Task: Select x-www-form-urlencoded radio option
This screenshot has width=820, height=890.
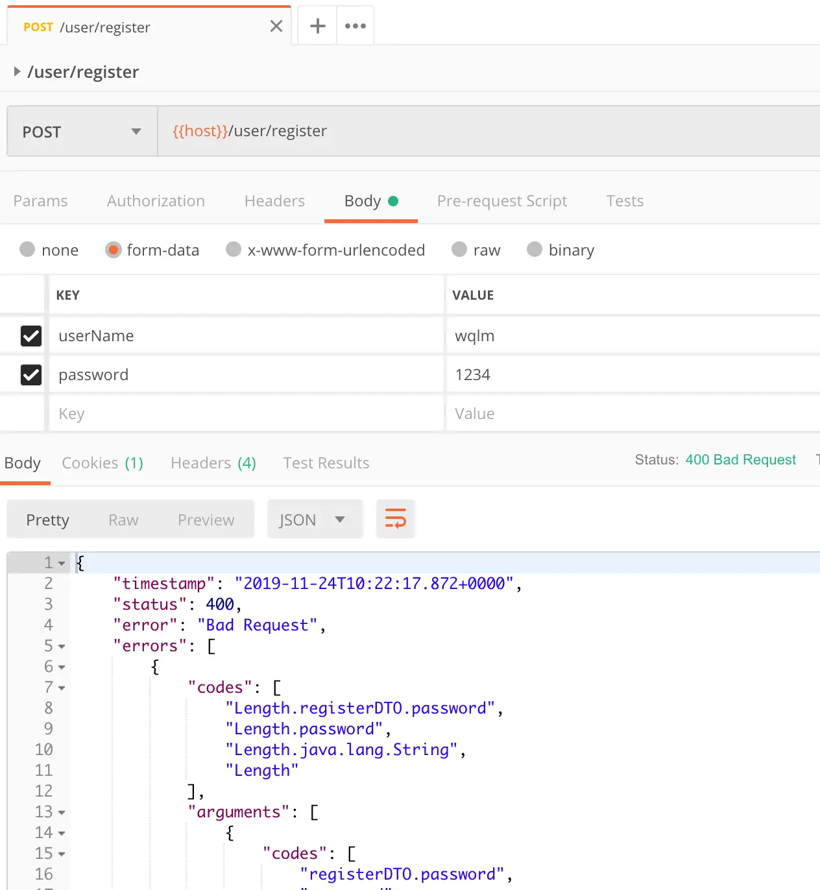Action: tap(234, 250)
